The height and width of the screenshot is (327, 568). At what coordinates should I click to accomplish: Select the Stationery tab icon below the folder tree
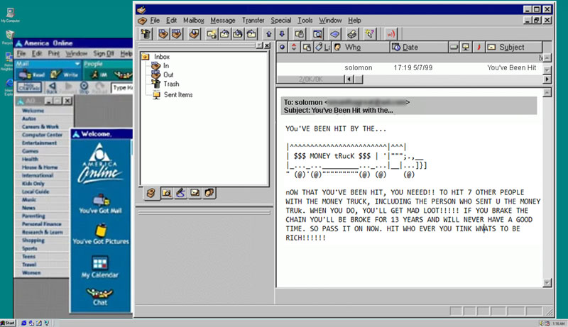coord(195,193)
